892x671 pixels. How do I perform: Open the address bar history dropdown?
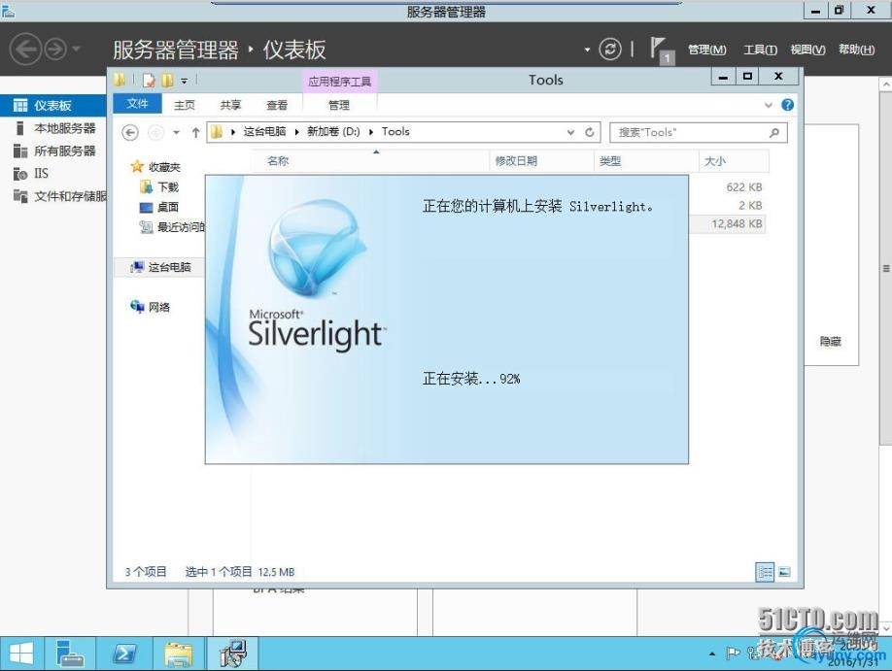[x=570, y=132]
